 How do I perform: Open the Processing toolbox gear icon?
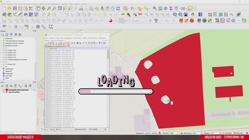coord(165,8)
